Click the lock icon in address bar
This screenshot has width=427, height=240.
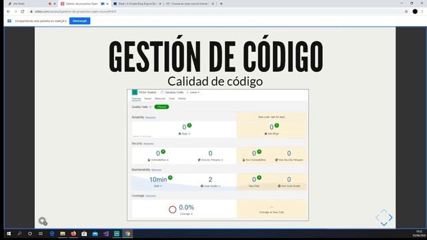pos(31,11)
